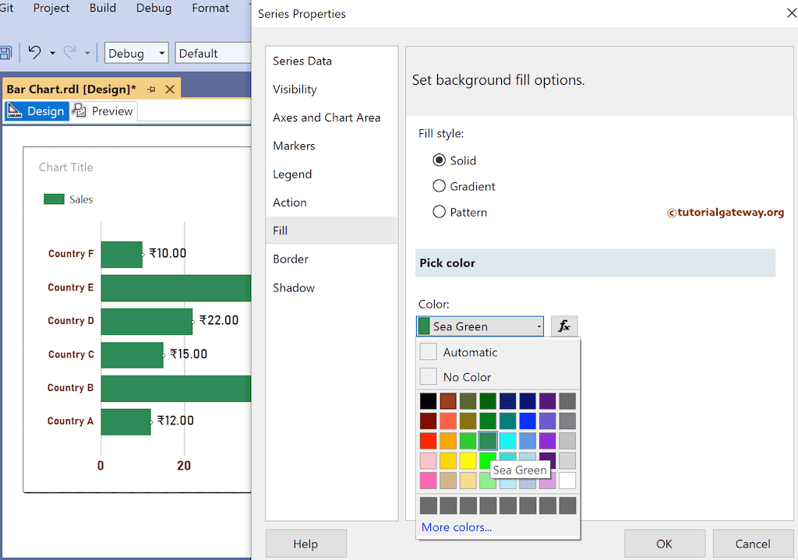Open the Sea Green color dropdown
This screenshot has width=798, height=560.
pyautogui.click(x=539, y=326)
